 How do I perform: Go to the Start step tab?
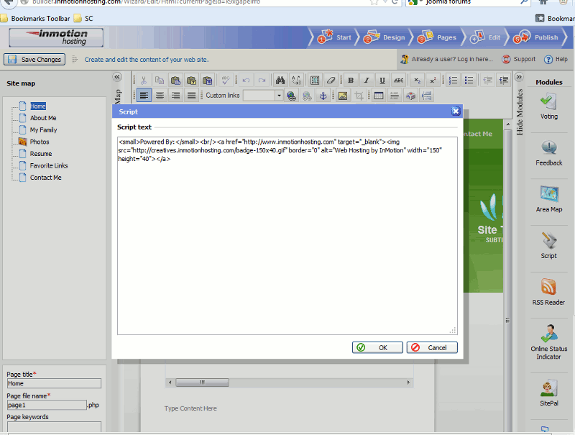coord(335,37)
